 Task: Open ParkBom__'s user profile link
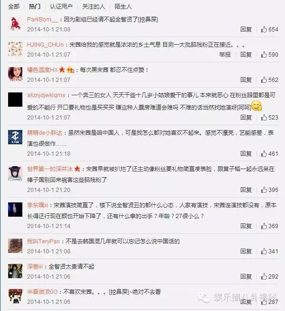[42, 20]
